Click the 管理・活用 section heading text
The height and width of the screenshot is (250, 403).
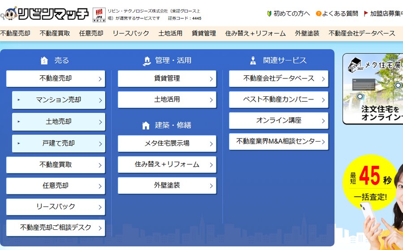pyautogui.click(x=173, y=60)
